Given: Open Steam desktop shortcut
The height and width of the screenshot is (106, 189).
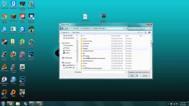Looking at the screenshot, I should 4,43.
